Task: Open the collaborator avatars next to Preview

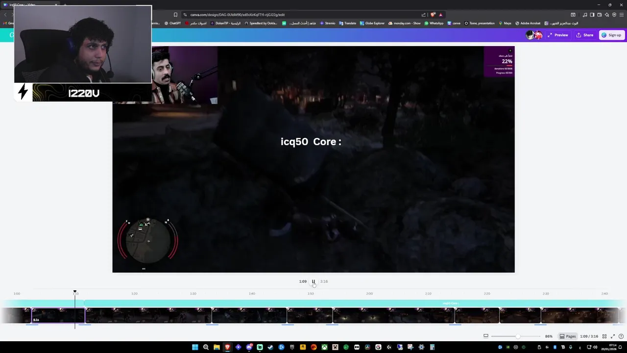Action: 534,35
